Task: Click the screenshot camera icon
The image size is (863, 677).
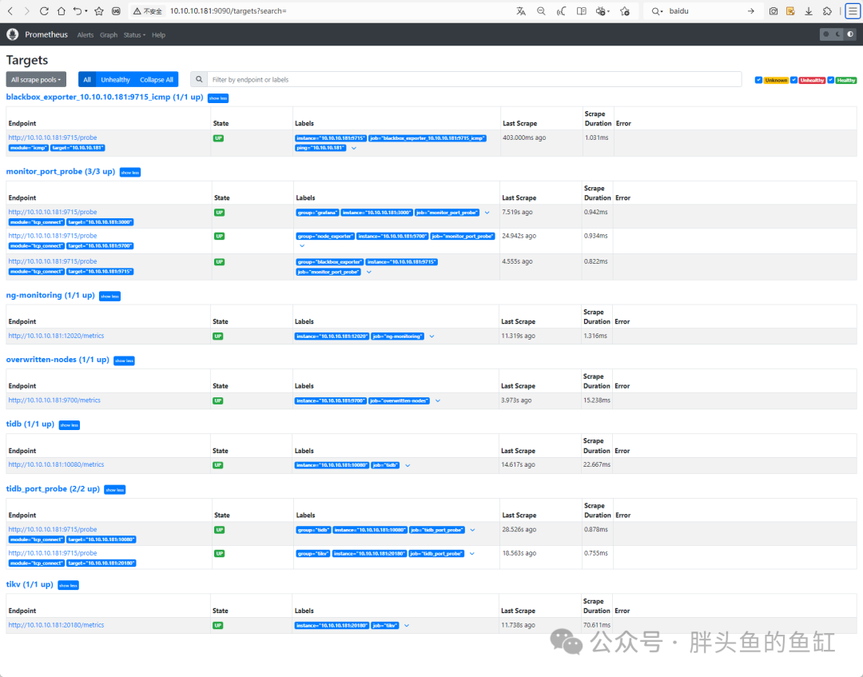Action: 774,11
